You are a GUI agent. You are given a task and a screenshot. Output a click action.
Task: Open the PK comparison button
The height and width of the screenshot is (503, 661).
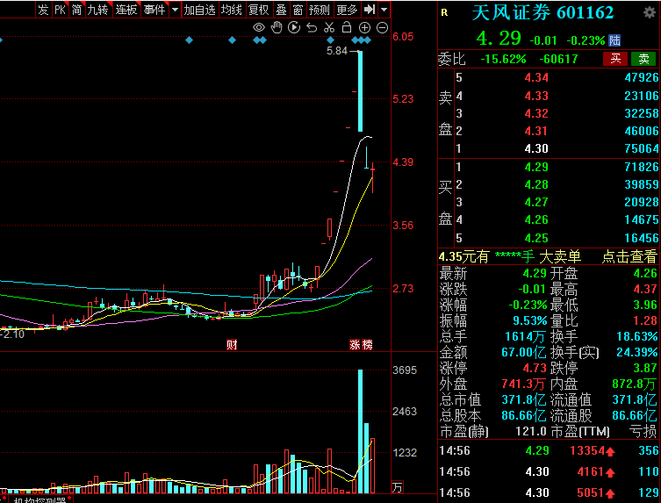click(60, 10)
